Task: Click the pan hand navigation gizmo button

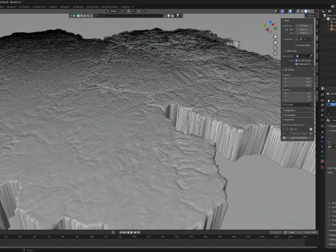Action: tap(275, 43)
